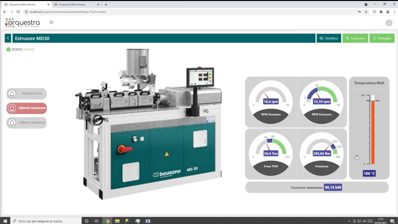
Task: Open the browser extensions puzzle icon
Action: [381, 12]
